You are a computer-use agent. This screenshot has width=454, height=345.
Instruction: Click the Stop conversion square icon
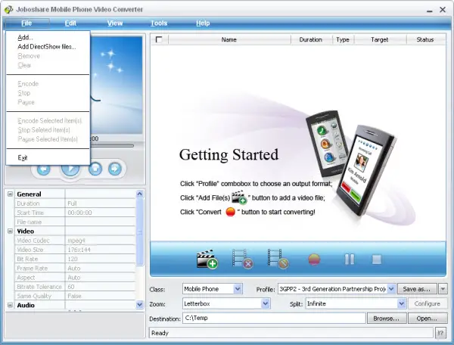coord(376,260)
